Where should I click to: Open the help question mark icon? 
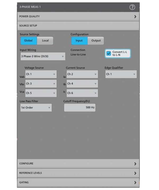(x=132, y=7)
